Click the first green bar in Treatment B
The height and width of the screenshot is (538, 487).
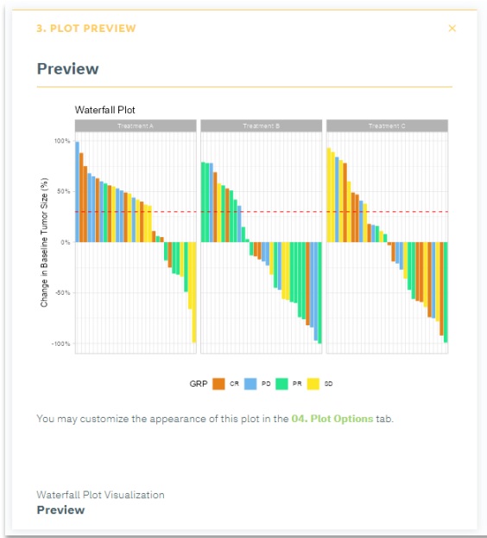(203, 202)
